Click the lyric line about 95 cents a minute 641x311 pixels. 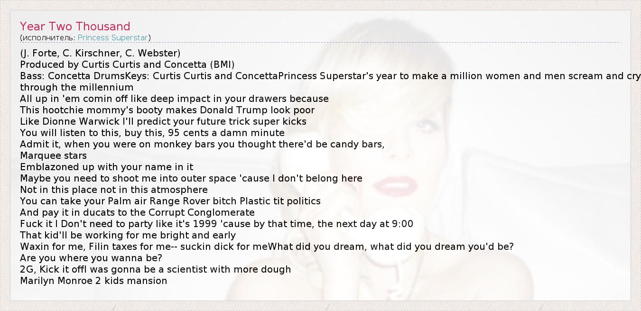pos(152,133)
